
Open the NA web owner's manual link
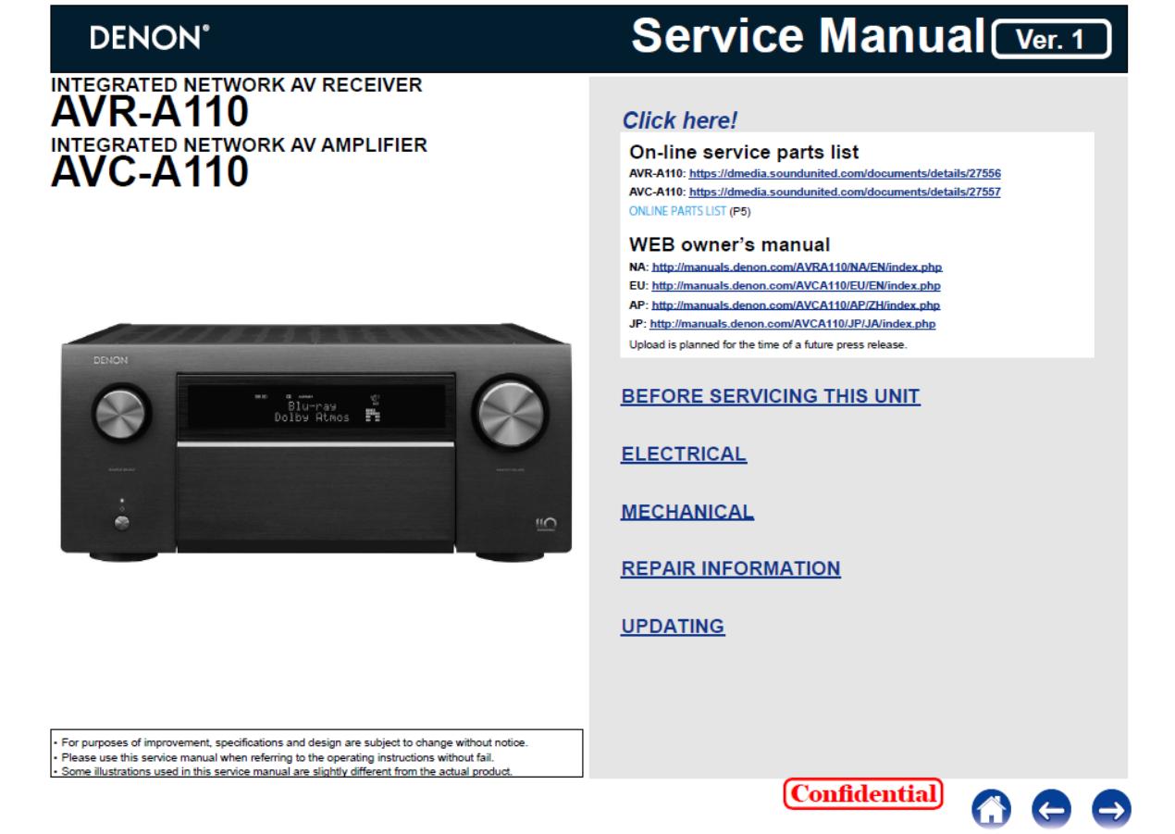[x=797, y=267]
